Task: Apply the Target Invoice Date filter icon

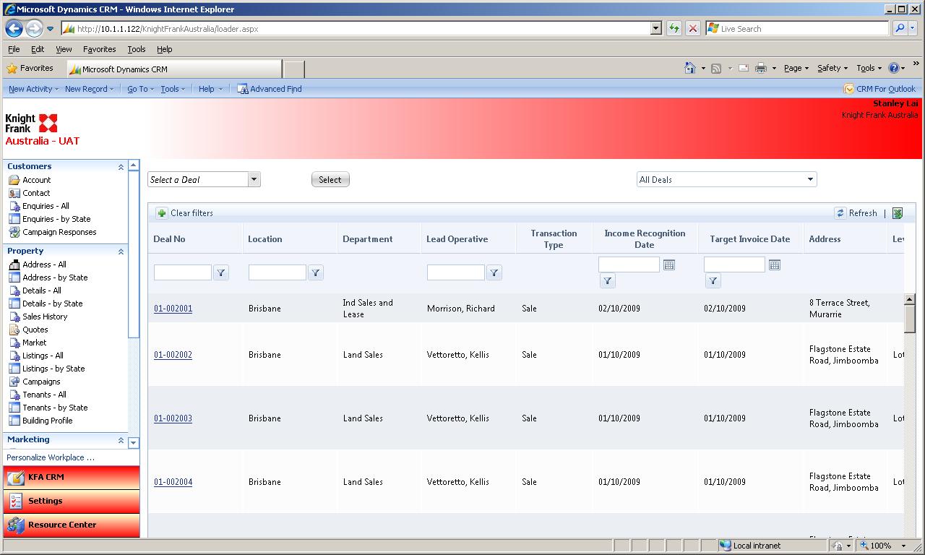Action: tap(713, 281)
